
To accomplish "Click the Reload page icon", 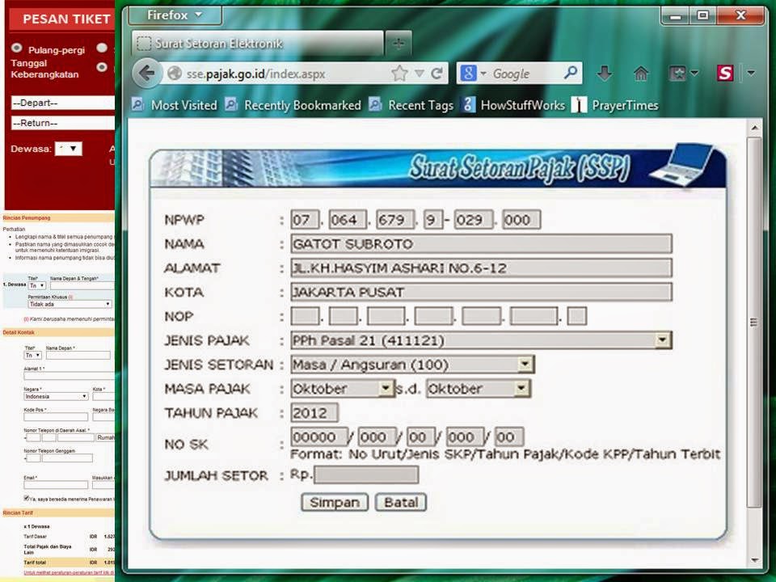I will point(435,73).
